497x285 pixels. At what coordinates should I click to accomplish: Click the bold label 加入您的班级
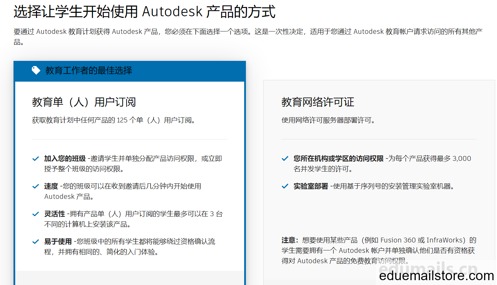click(x=65, y=159)
